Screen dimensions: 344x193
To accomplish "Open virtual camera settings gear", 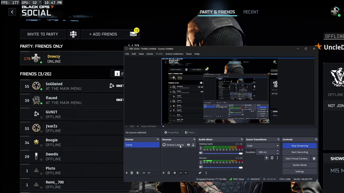I will (314, 158).
